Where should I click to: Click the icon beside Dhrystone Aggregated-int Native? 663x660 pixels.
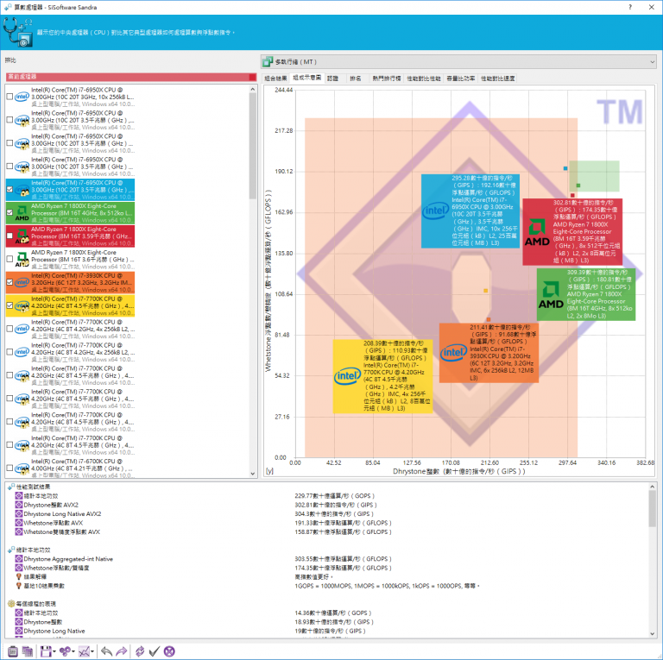click(19, 558)
